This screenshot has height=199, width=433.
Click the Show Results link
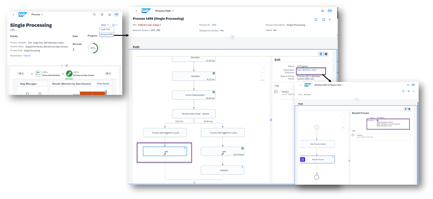103,83
